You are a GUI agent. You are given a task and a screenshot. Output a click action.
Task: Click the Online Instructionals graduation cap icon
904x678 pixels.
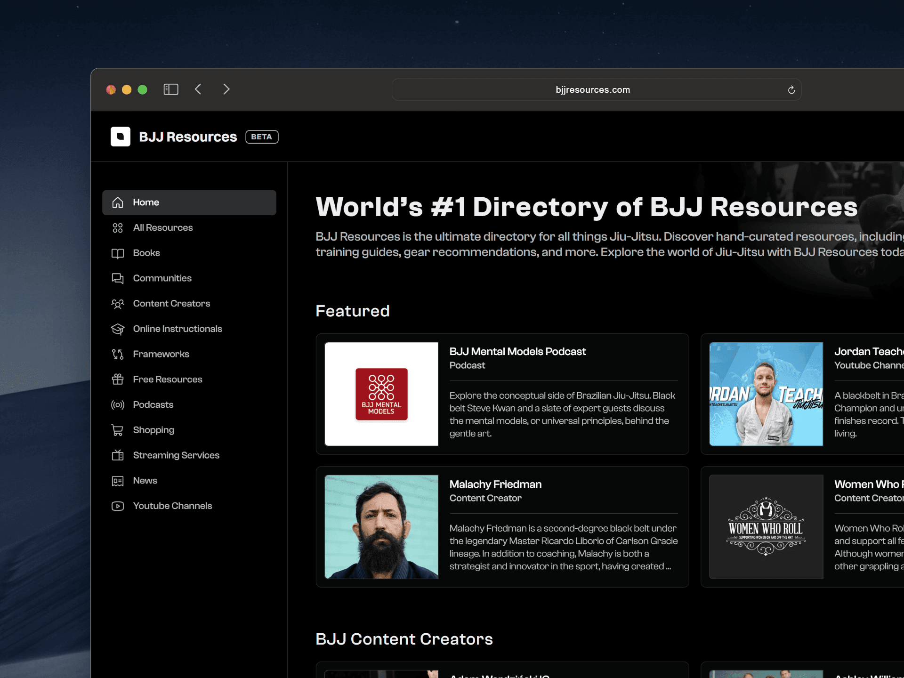(118, 329)
